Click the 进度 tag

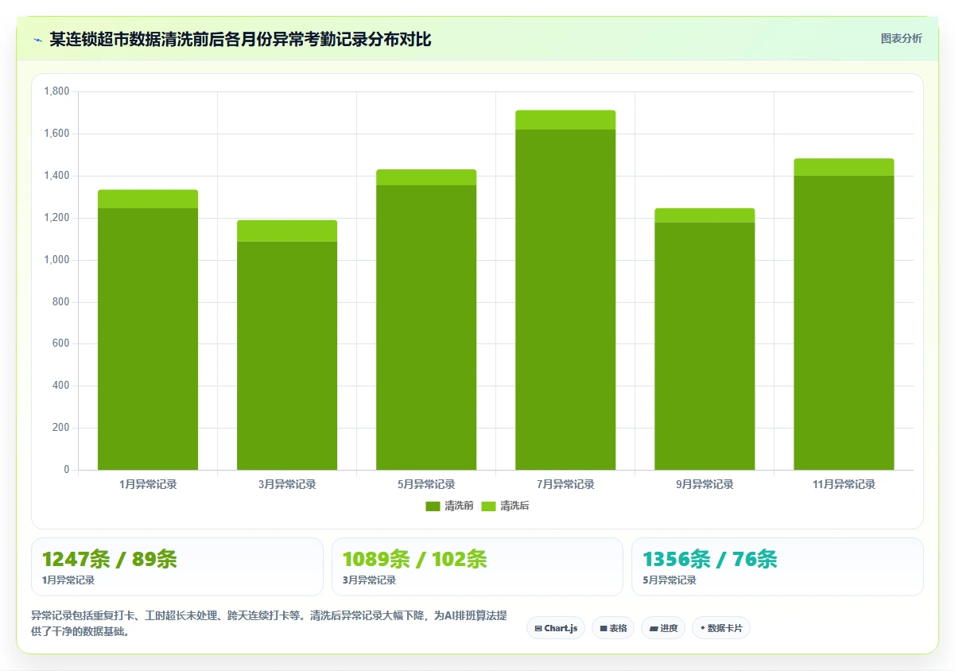coord(663,628)
